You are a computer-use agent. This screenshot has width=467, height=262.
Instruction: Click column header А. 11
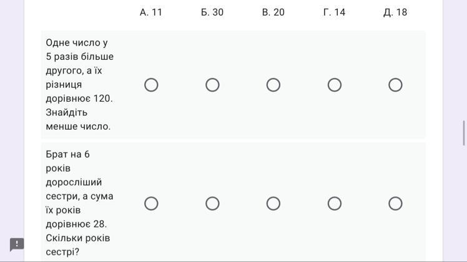tap(151, 12)
